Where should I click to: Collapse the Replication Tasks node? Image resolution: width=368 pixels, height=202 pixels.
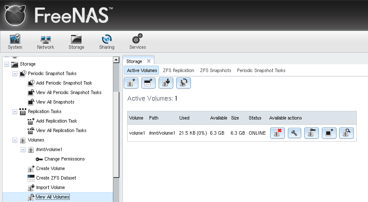15,111
